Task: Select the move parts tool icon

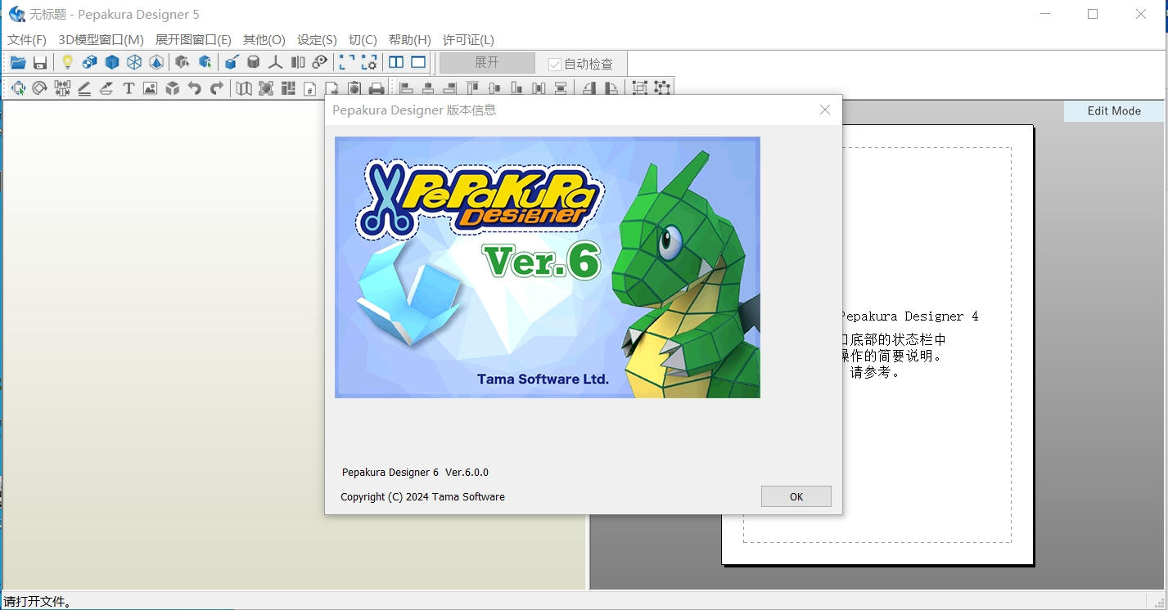Action: [18, 88]
